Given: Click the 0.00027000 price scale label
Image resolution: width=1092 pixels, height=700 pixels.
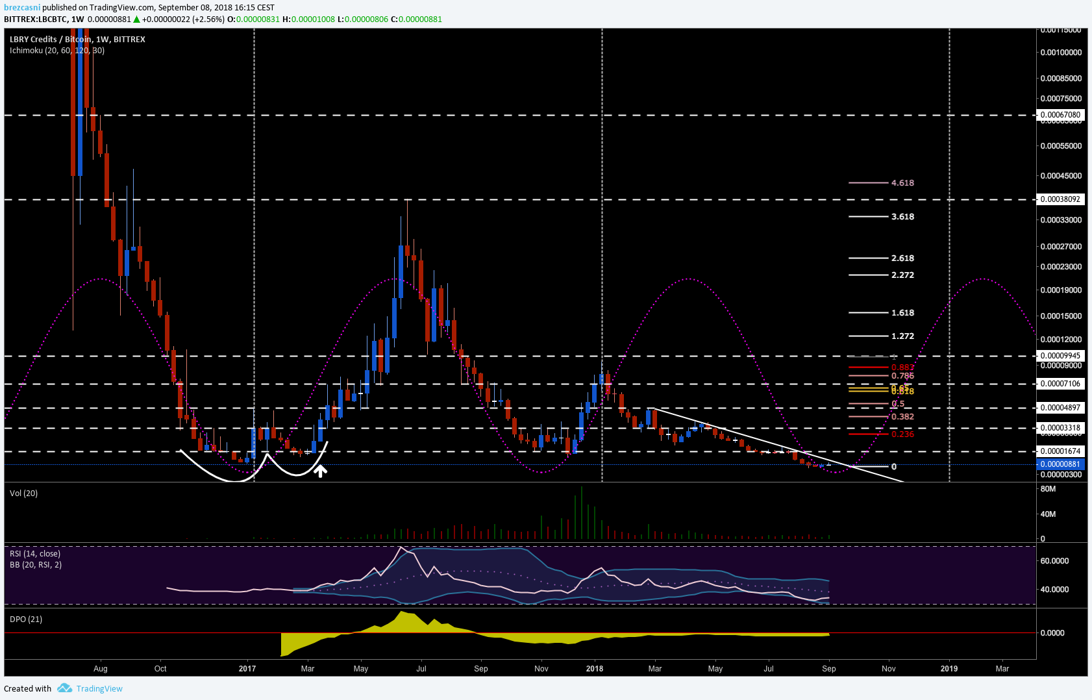Looking at the screenshot, I should (x=1061, y=247).
